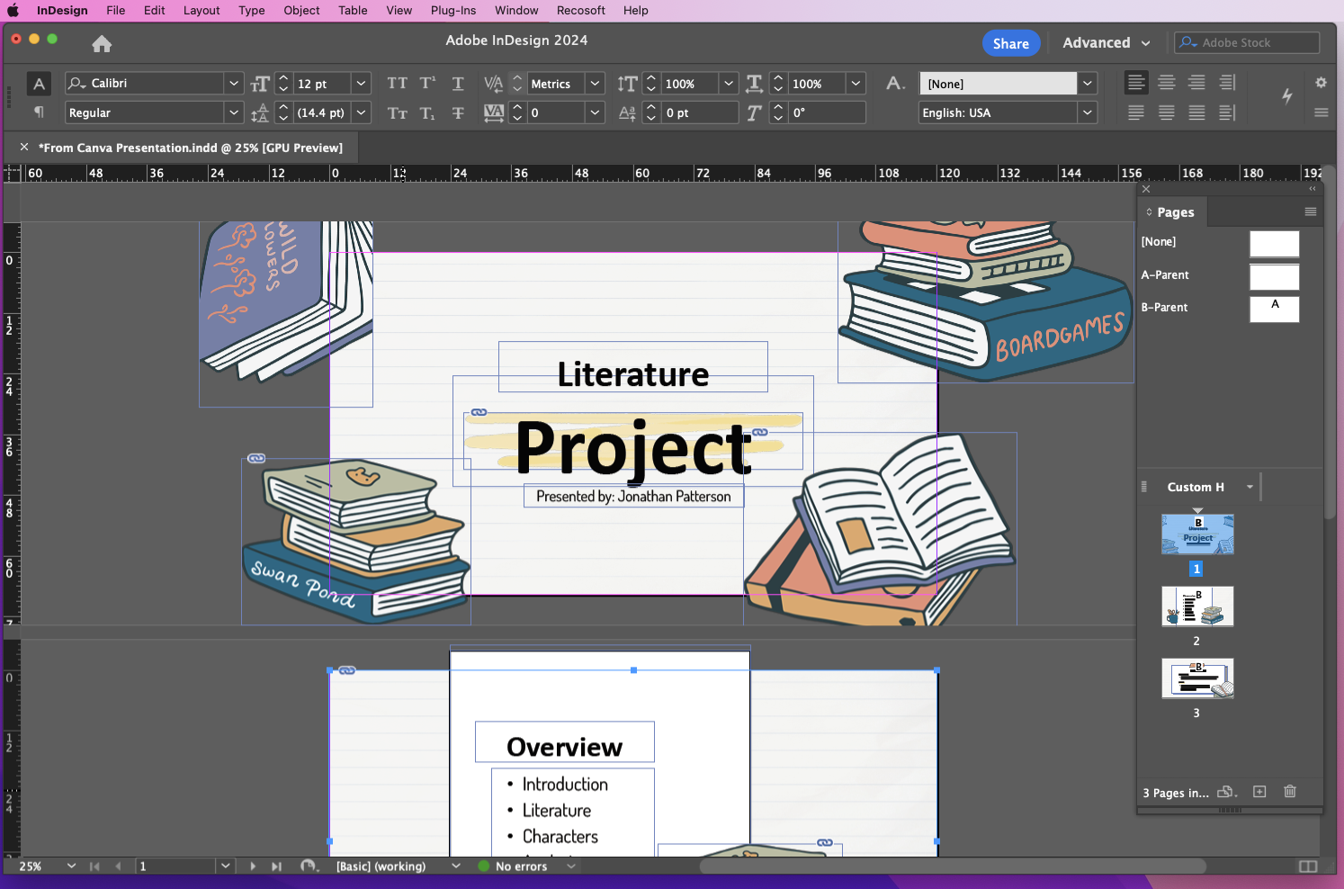
Task: Open the Calibri font family dropdown
Action: pyautogui.click(x=233, y=83)
